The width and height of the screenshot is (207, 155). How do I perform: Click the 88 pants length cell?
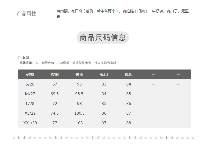[129, 123]
